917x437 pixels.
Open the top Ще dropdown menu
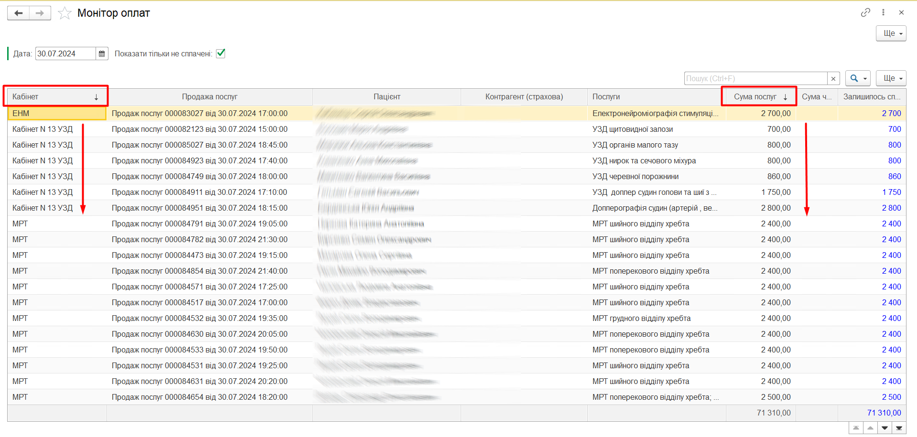coord(891,33)
